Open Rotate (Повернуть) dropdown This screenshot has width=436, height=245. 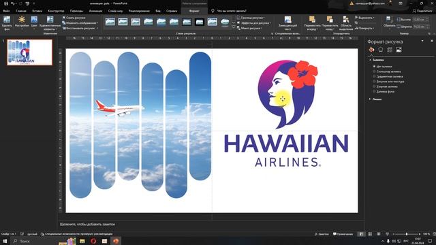point(364,28)
